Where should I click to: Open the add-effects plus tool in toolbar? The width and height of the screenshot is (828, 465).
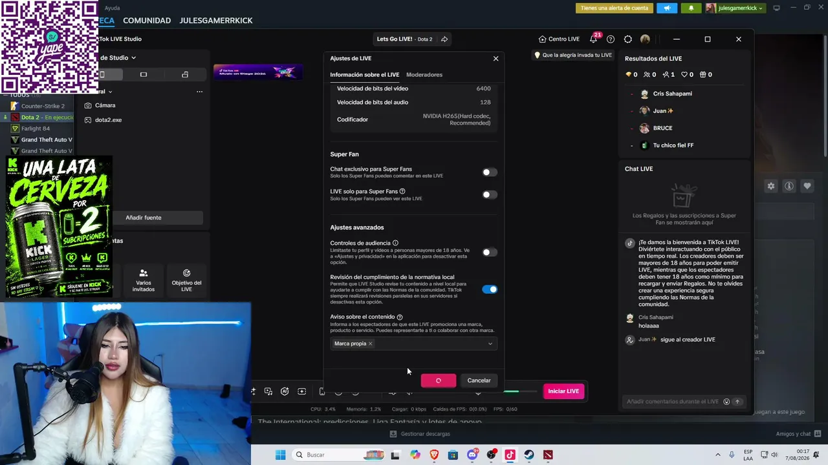(x=301, y=391)
